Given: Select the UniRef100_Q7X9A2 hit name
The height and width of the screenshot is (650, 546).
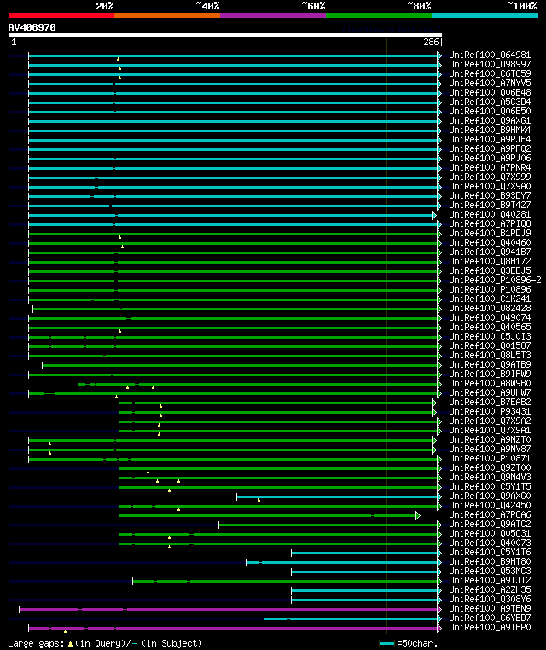Looking at the screenshot, I should pos(490,421).
